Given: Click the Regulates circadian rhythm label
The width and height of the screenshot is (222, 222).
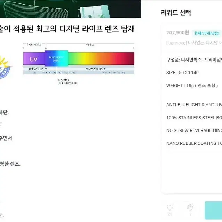Looking at the screenshot, I should 67,81.
